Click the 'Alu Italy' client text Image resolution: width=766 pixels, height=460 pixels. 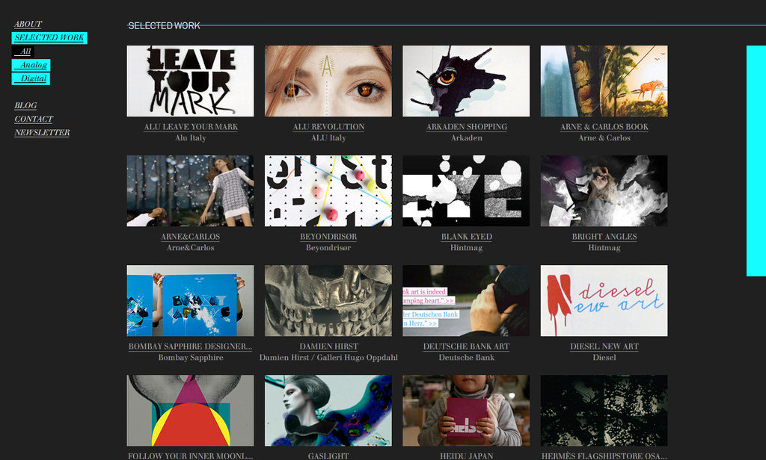[191, 138]
